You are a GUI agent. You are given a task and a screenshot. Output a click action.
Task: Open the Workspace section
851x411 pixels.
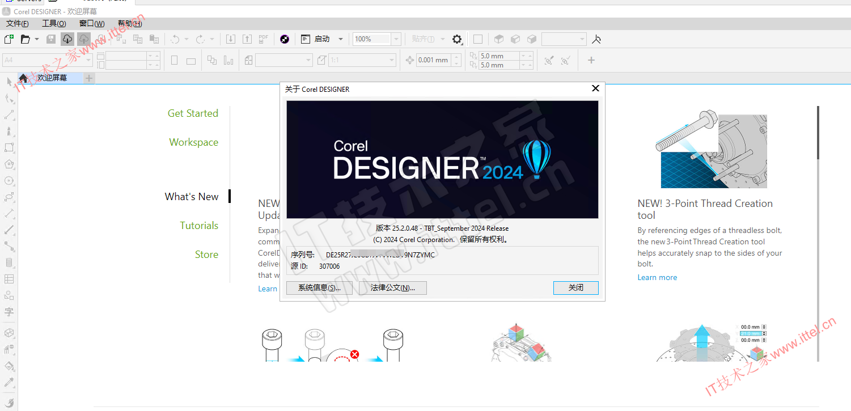coord(193,142)
